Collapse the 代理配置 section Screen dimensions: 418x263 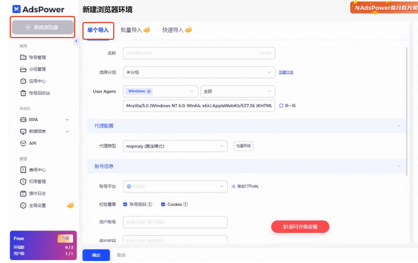(x=399, y=126)
